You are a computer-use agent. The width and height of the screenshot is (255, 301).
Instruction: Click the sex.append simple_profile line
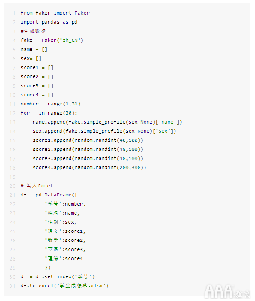point(104,131)
